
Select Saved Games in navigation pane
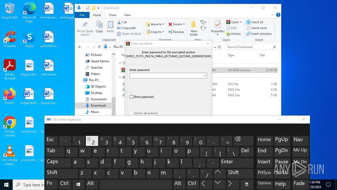(x=97, y=61)
